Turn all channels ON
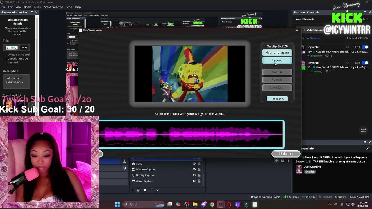The height and width of the screenshot is (209, 372). click(366, 38)
